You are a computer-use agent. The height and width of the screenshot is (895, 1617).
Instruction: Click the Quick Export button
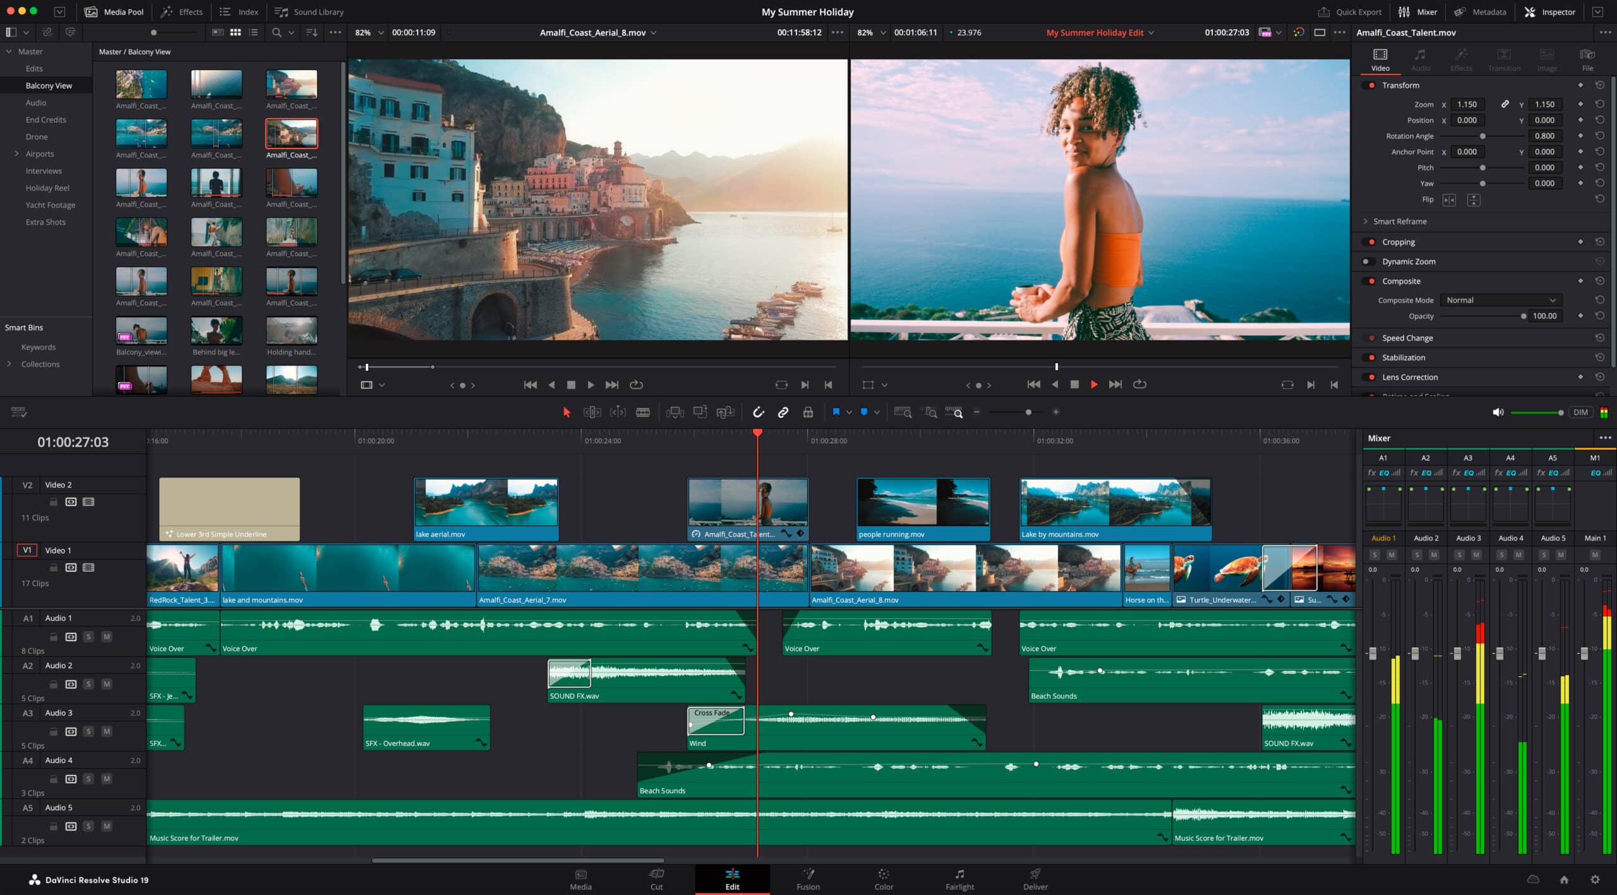pos(1349,11)
